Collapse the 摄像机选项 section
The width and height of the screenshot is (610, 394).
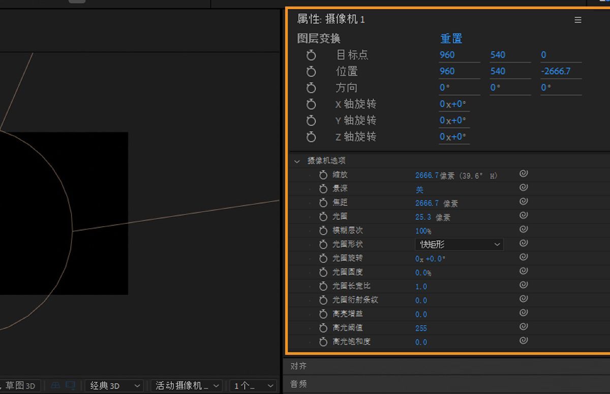click(x=296, y=161)
